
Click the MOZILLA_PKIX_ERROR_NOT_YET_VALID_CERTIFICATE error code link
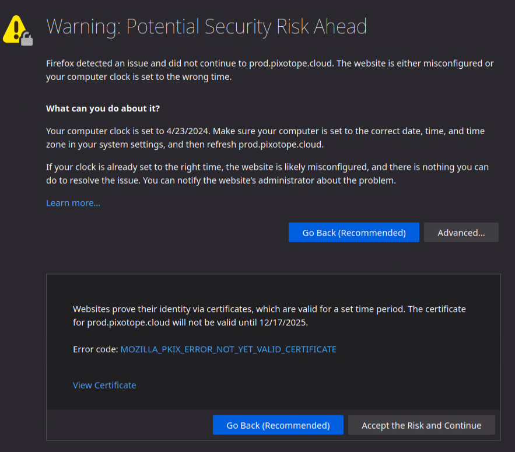coord(228,349)
